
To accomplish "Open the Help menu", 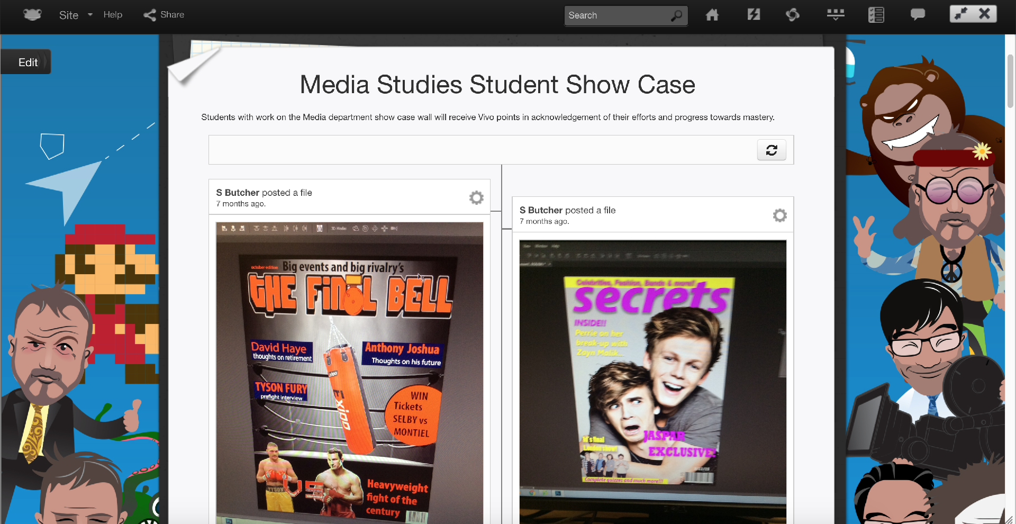I will 113,15.
